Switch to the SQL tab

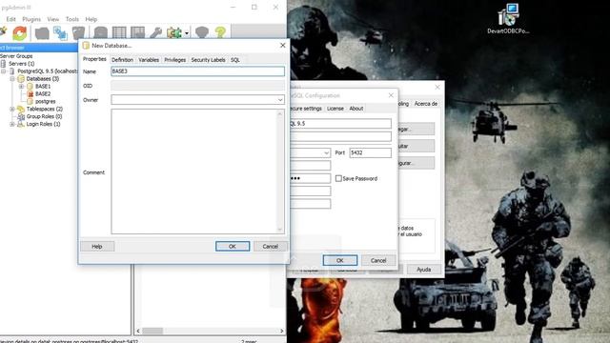click(235, 60)
